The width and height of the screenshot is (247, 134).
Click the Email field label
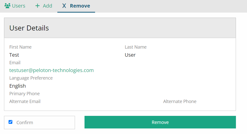15,63
